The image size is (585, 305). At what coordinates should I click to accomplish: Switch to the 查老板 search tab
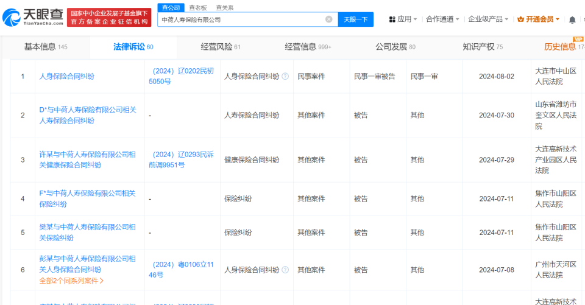coord(197,7)
